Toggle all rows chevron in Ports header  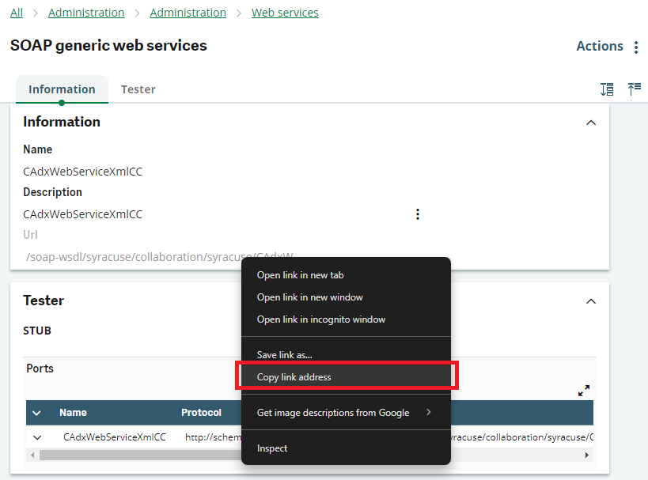(36, 413)
